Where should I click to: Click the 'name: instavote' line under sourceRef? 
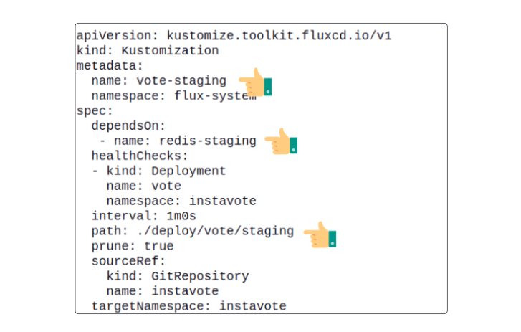coord(163,291)
